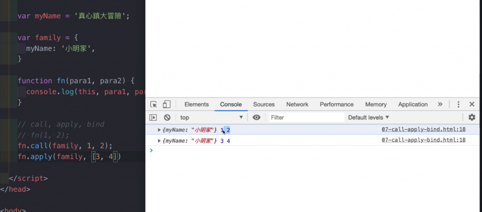Click the closing </head> tag line

(16, 189)
